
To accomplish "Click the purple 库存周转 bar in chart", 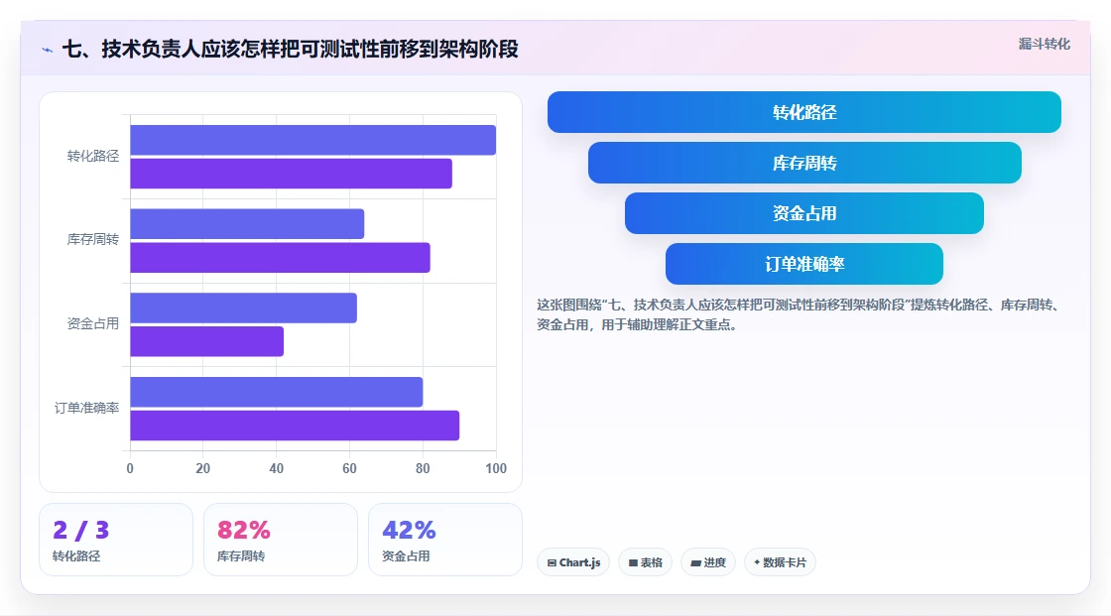I will pyautogui.click(x=280, y=257).
